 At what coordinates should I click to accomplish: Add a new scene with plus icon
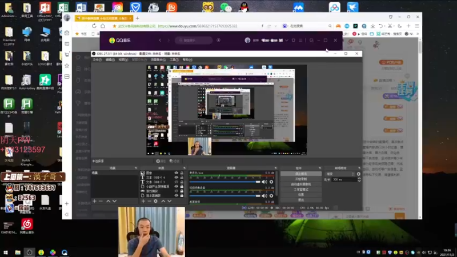tap(94, 201)
